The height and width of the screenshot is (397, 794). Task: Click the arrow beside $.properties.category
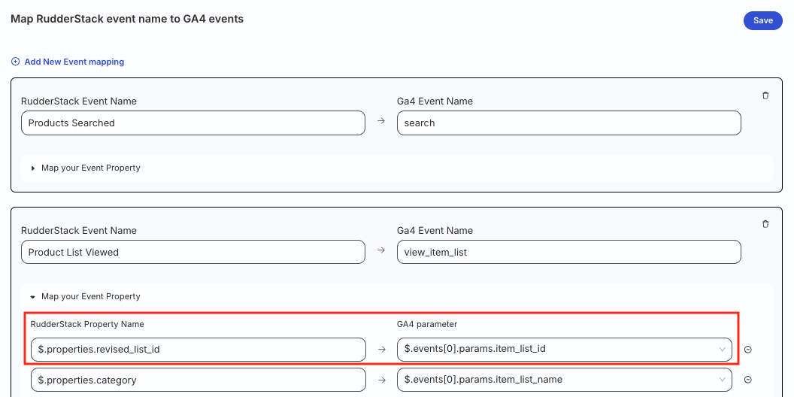[x=381, y=379]
